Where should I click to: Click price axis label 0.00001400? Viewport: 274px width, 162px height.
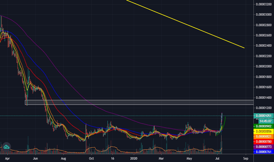(x=264, y=97)
